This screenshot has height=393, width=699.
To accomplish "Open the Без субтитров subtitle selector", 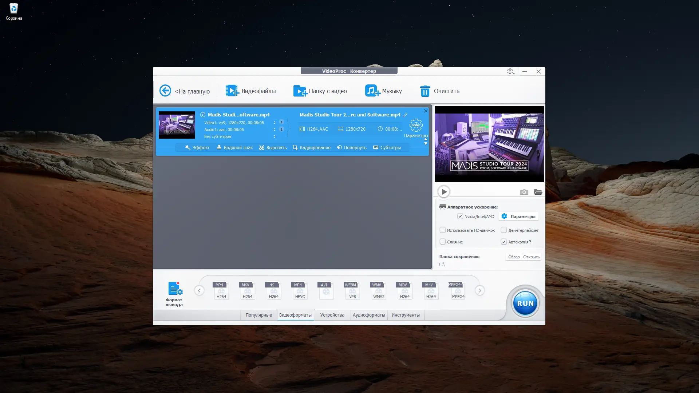I will [x=274, y=137].
